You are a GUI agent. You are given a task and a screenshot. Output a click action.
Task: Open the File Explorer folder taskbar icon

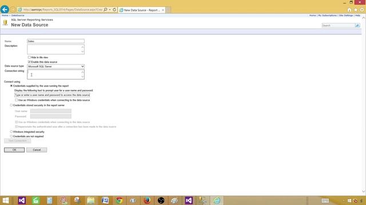(x=91, y=200)
